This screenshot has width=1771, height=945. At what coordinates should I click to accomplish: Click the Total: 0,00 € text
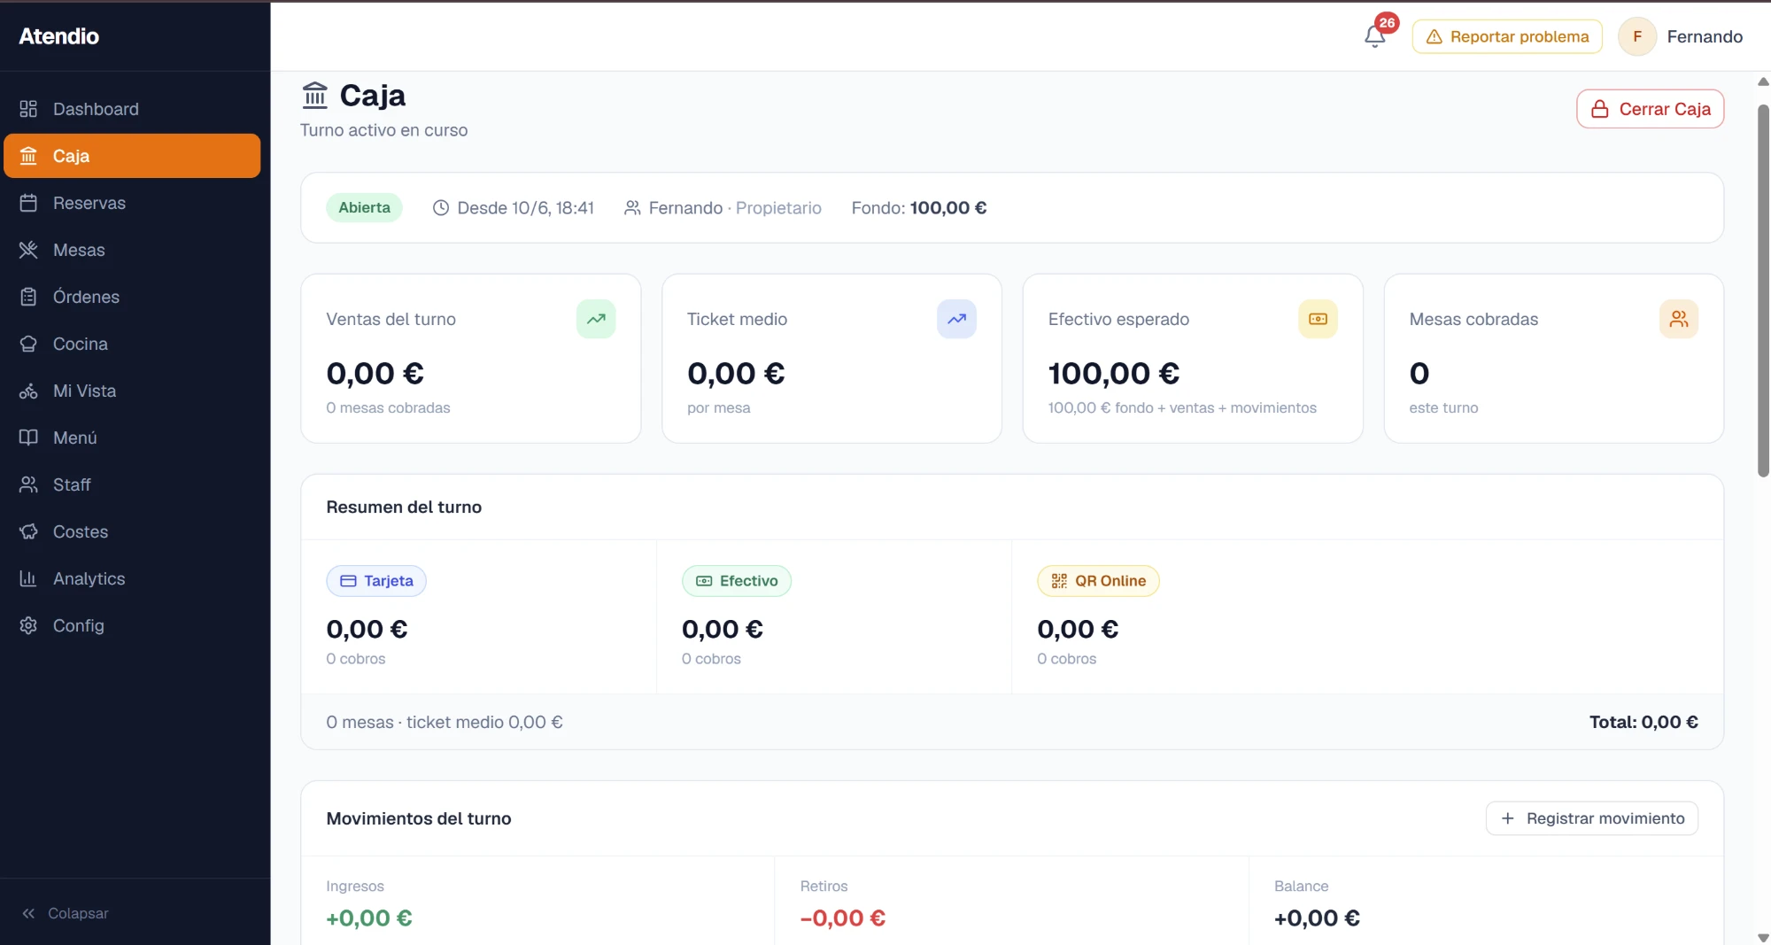(1643, 722)
